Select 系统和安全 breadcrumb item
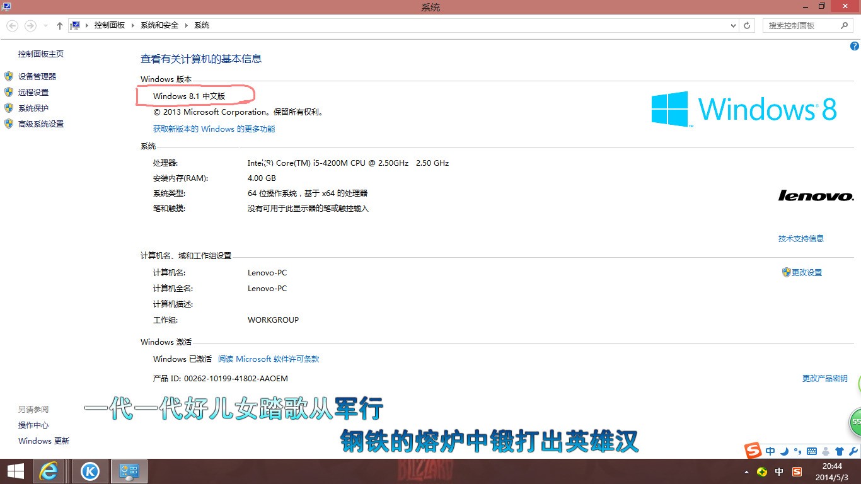The height and width of the screenshot is (484, 861). point(159,25)
